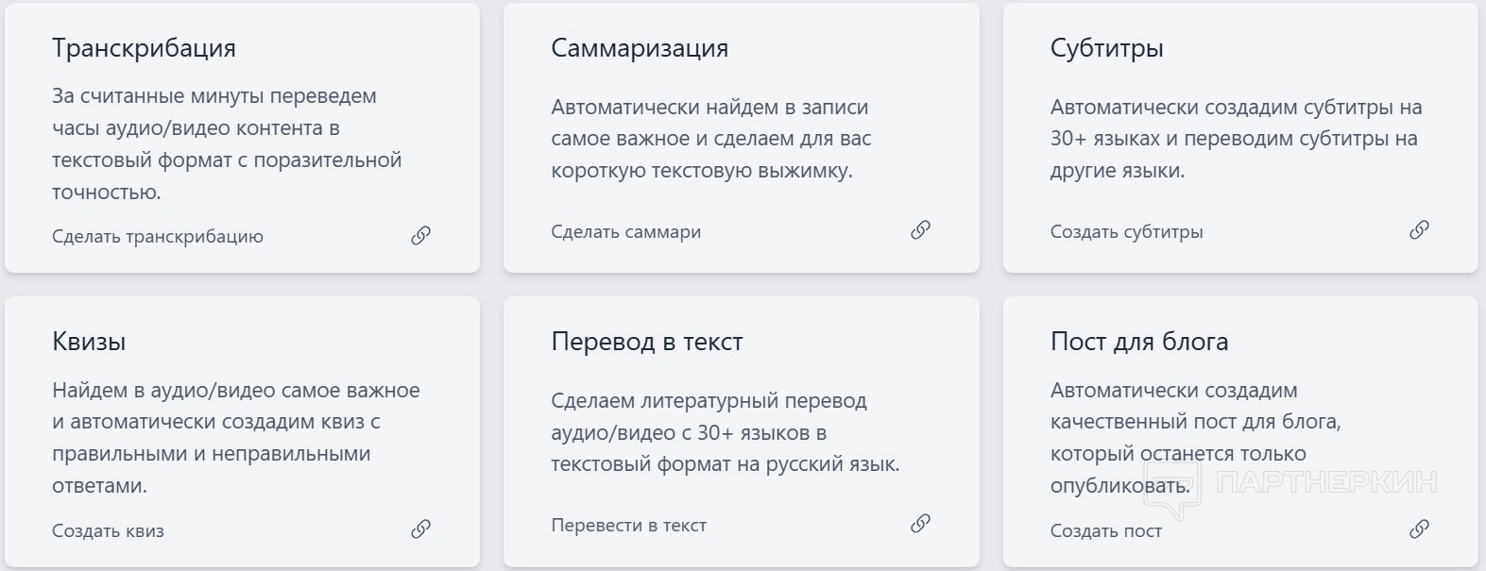The height and width of the screenshot is (571, 1486).
Task: Open the 'Сделать транскрибацию' link
Action: [158, 237]
